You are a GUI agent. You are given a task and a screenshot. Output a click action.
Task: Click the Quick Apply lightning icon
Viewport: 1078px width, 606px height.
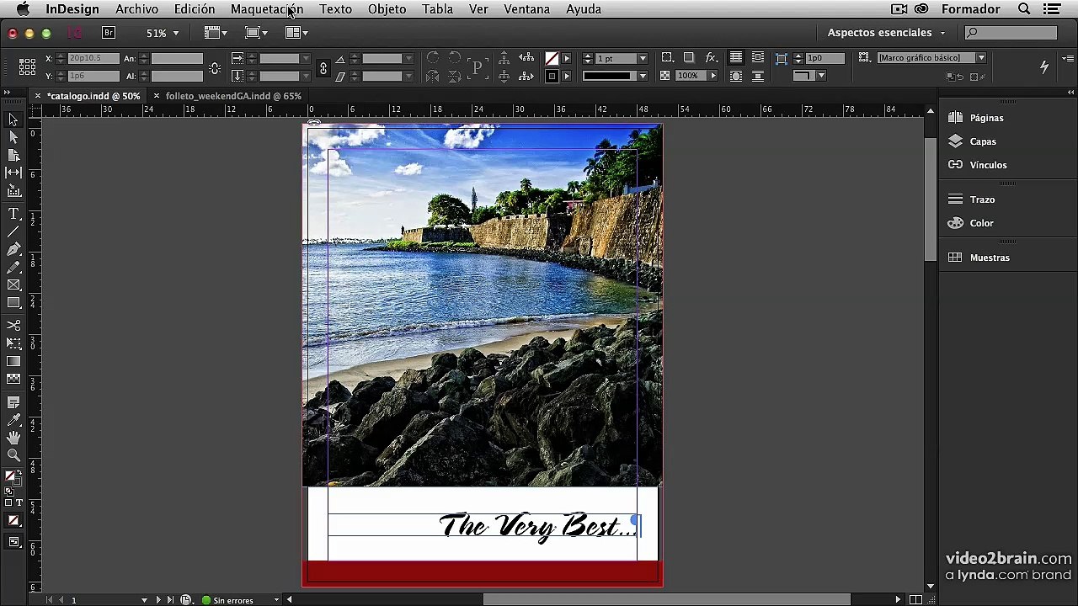point(1044,66)
